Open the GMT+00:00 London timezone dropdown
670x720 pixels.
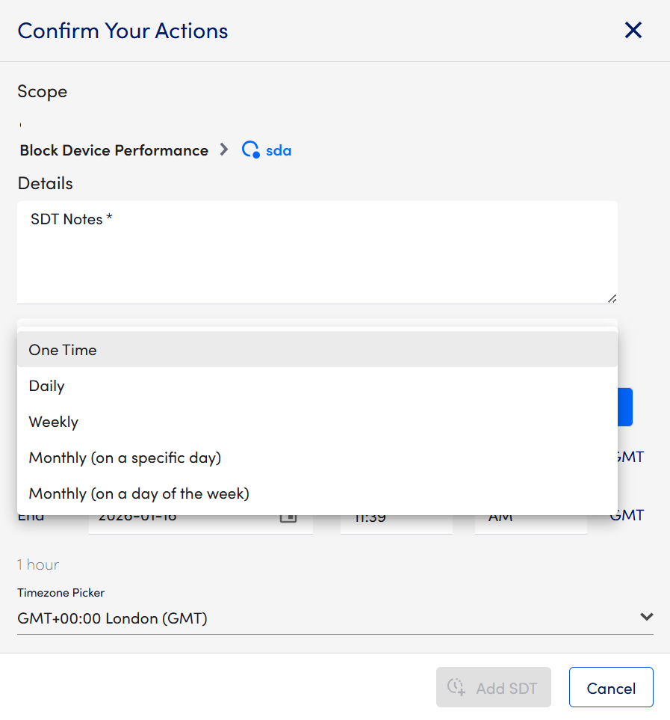point(329,618)
